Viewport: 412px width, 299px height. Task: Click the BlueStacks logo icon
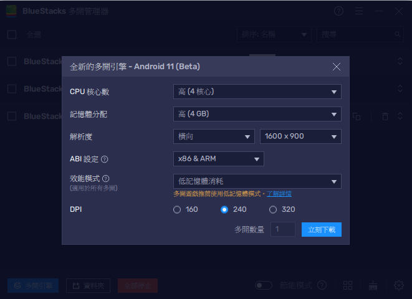[x=11, y=11]
